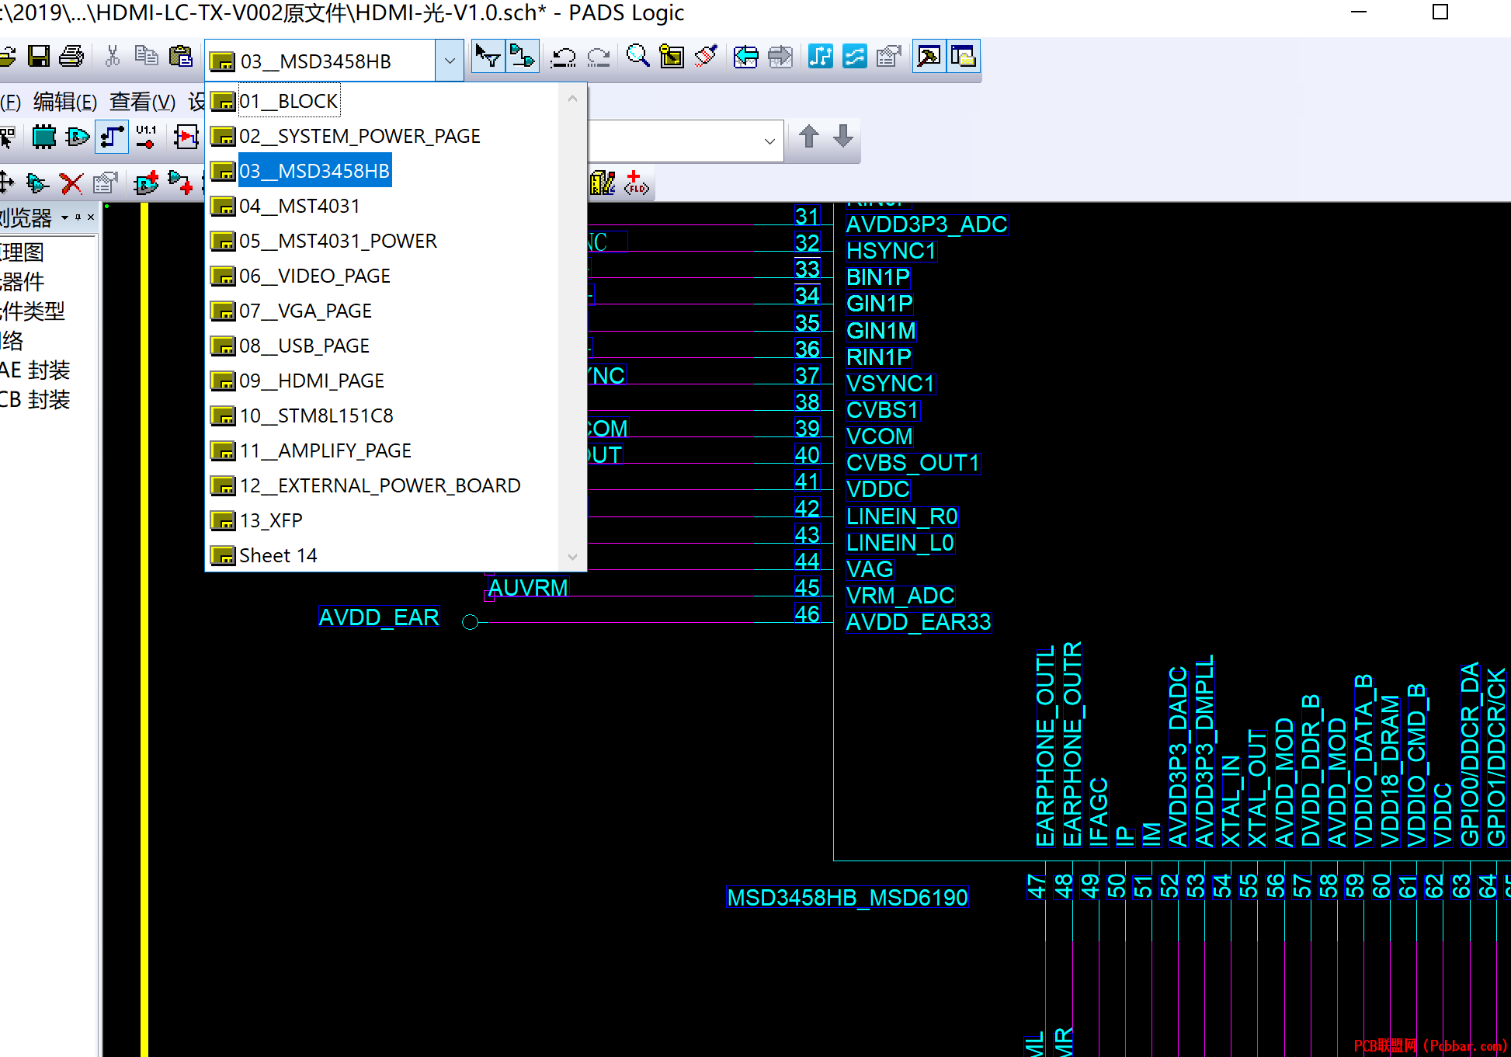Click pin label AVDD_EAR33
The width and height of the screenshot is (1511, 1057).
coord(919,622)
